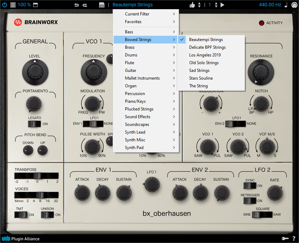The width and height of the screenshot is (299, 243).
Task: Click the VCF M/S knob
Action: [x=267, y=147]
